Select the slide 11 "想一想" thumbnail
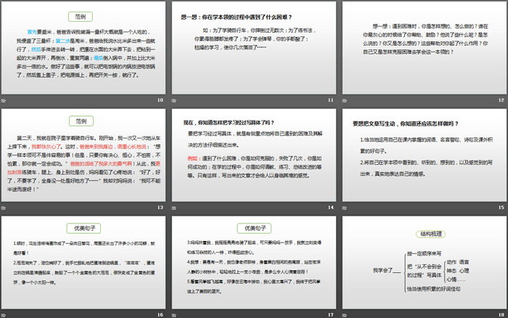Viewport: 508px width, 318px height. [x=253, y=48]
